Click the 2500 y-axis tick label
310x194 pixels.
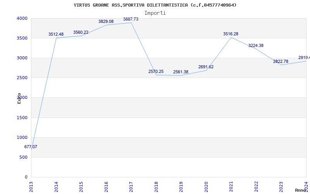point(22,78)
